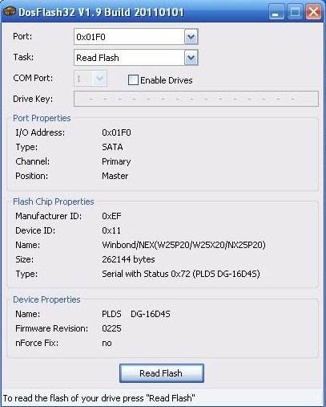
Task: Click the Winbond/NEX chip name value
Action: [183, 245]
